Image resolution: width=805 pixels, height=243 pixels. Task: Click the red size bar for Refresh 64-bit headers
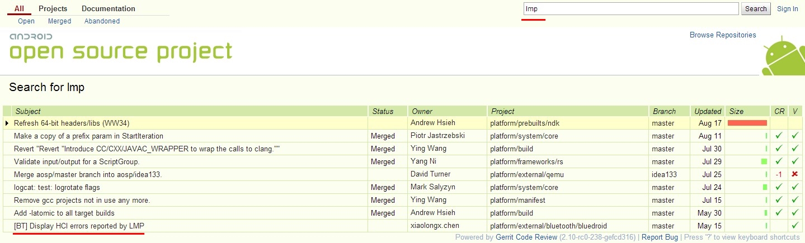pyautogui.click(x=747, y=123)
